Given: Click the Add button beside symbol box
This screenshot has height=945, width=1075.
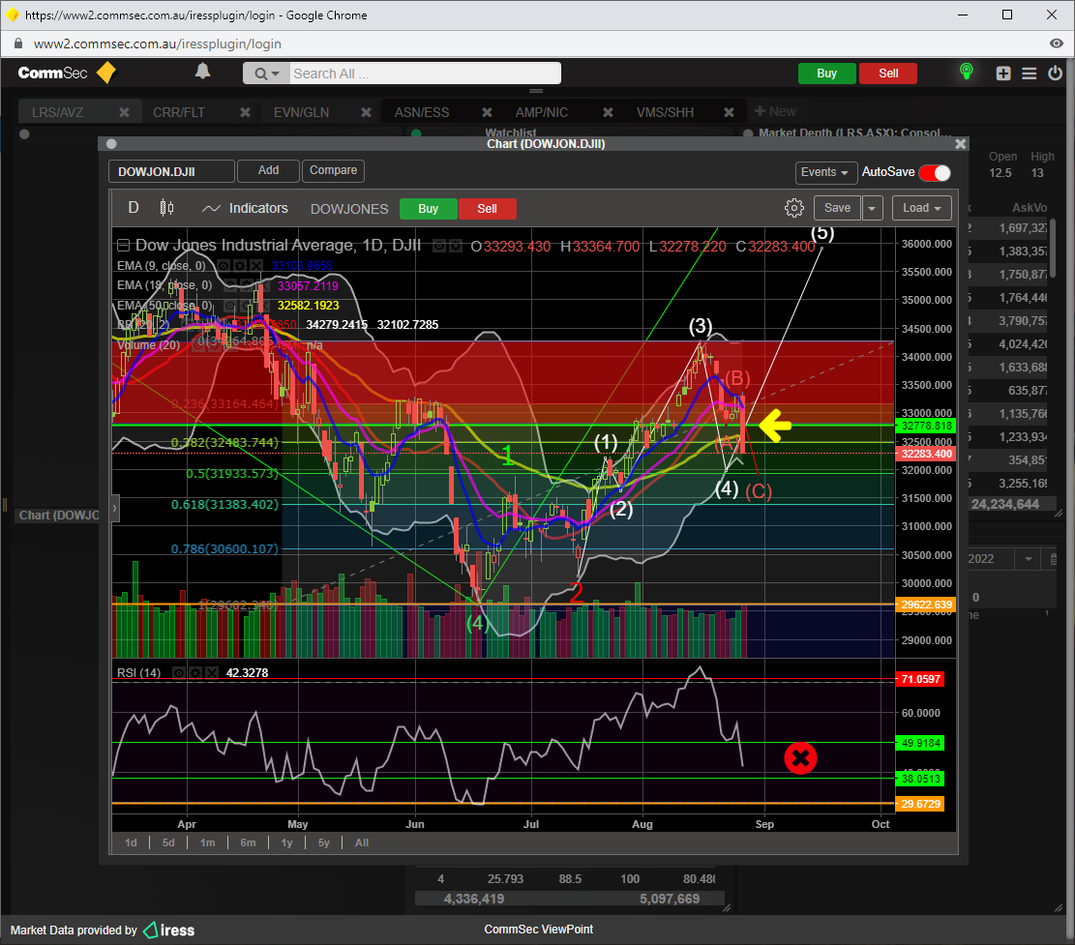Looking at the screenshot, I should (x=268, y=170).
